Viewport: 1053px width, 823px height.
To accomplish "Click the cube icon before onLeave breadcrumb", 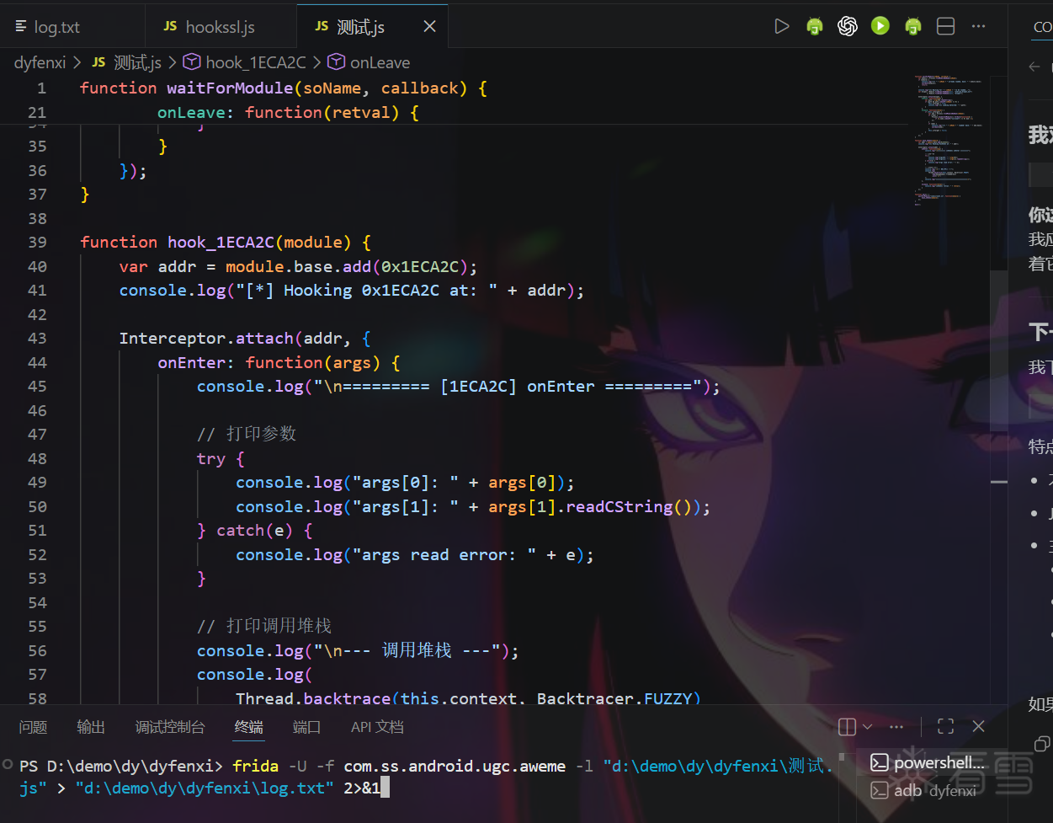I will [x=336, y=62].
